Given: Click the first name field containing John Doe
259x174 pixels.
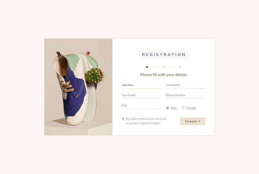Looking at the screenshot, I should pyautogui.click(x=141, y=85).
